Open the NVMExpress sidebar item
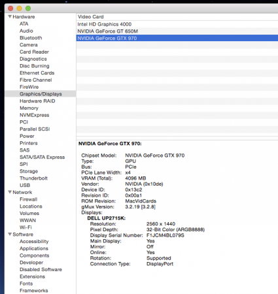This screenshot has height=294, width=278. [35, 115]
